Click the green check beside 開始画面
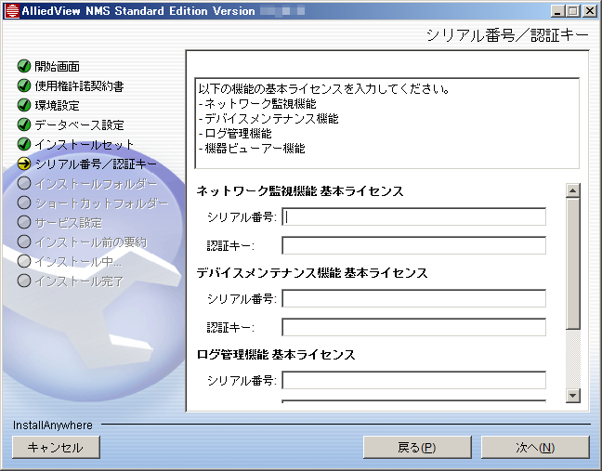This screenshot has height=471, width=602. [x=24, y=66]
